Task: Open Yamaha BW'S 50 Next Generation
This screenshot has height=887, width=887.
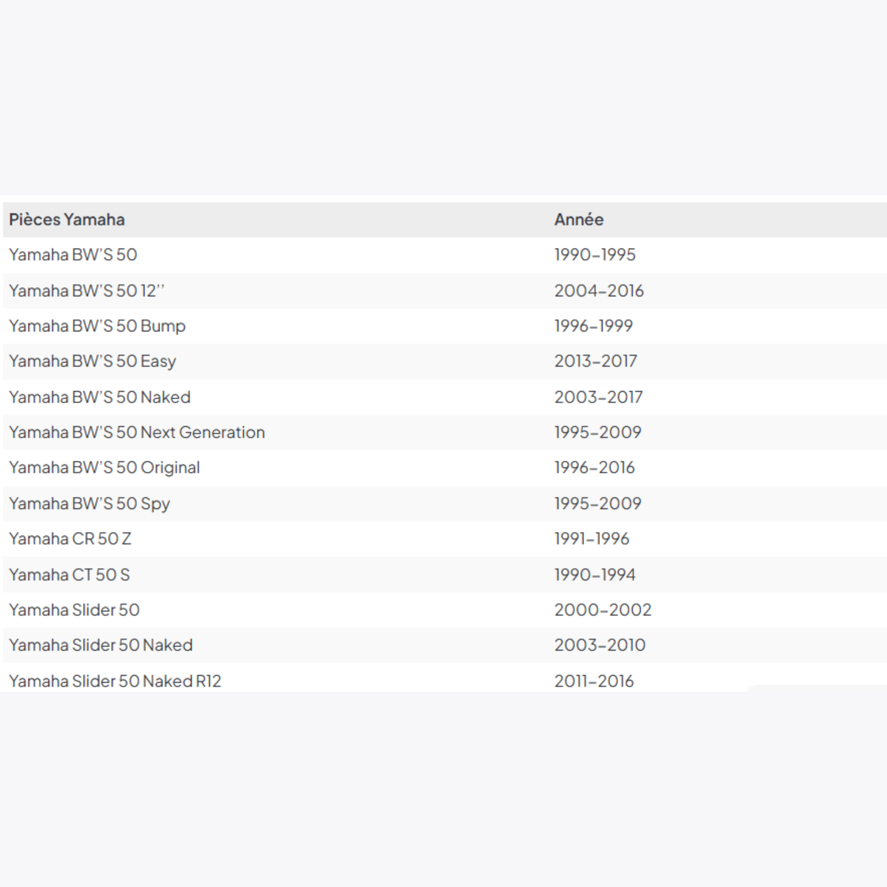Action: [137, 433]
